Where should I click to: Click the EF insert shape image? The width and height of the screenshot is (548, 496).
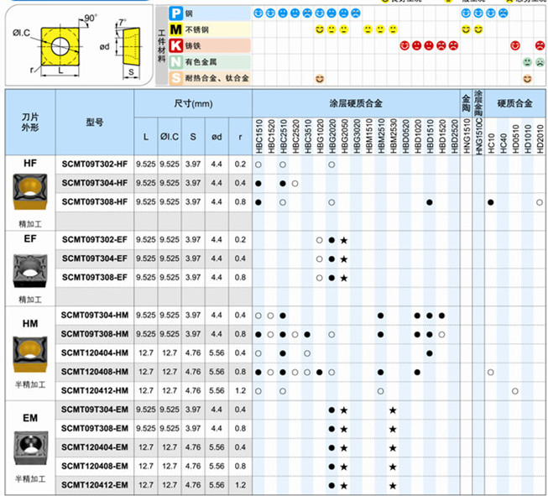coord(30,269)
